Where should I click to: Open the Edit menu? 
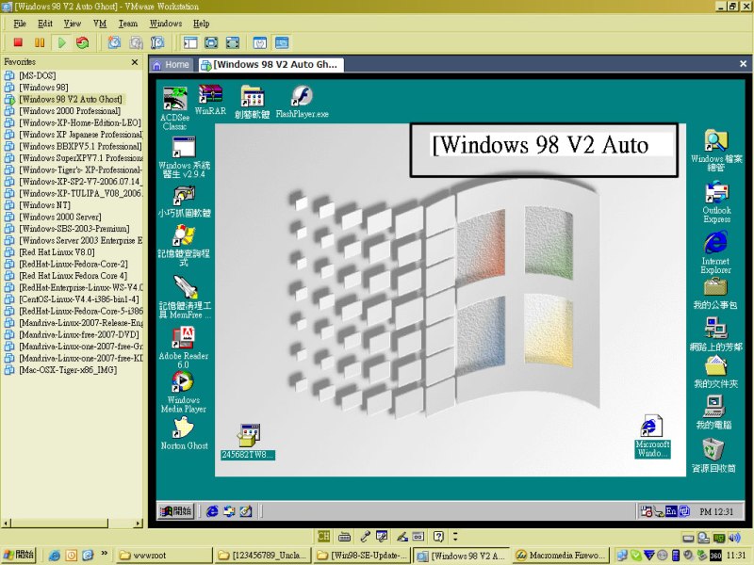[x=45, y=24]
